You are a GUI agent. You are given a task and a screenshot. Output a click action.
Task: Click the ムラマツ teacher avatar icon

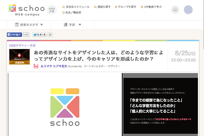click(x=36, y=66)
